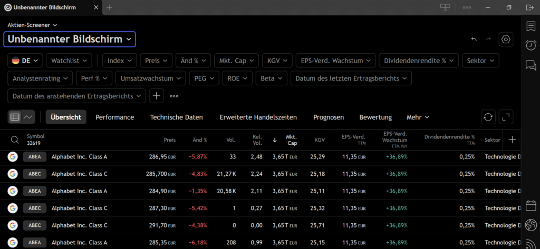Switch to the Technische Daten tab
Image resolution: width=540 pixels, height=249 pixels.
176,117
